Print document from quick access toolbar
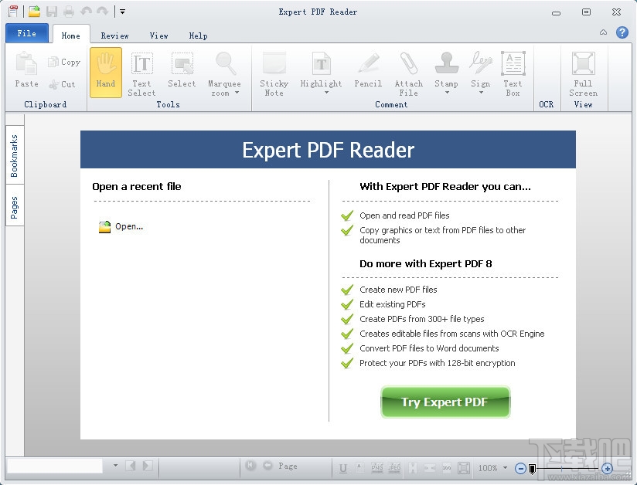The image size is (637, 485). pos(69,12)
